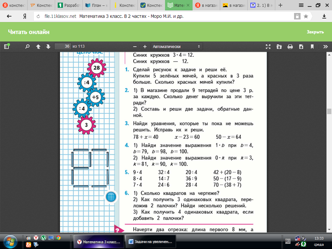The height and width of the screenshot is (249, 332).
Task: Open the Автоматически zoom dropdown
Action: click(x=177, y=46)
